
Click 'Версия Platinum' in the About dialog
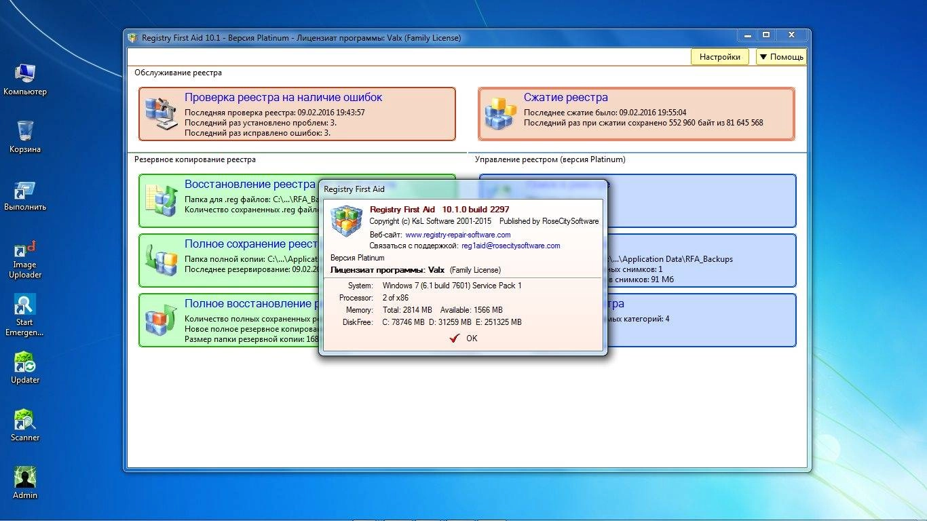click(x=357, y=258)
